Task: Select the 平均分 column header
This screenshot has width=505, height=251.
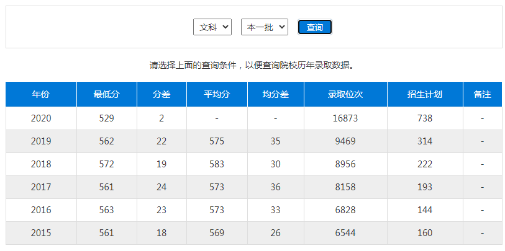Action: 217,94
